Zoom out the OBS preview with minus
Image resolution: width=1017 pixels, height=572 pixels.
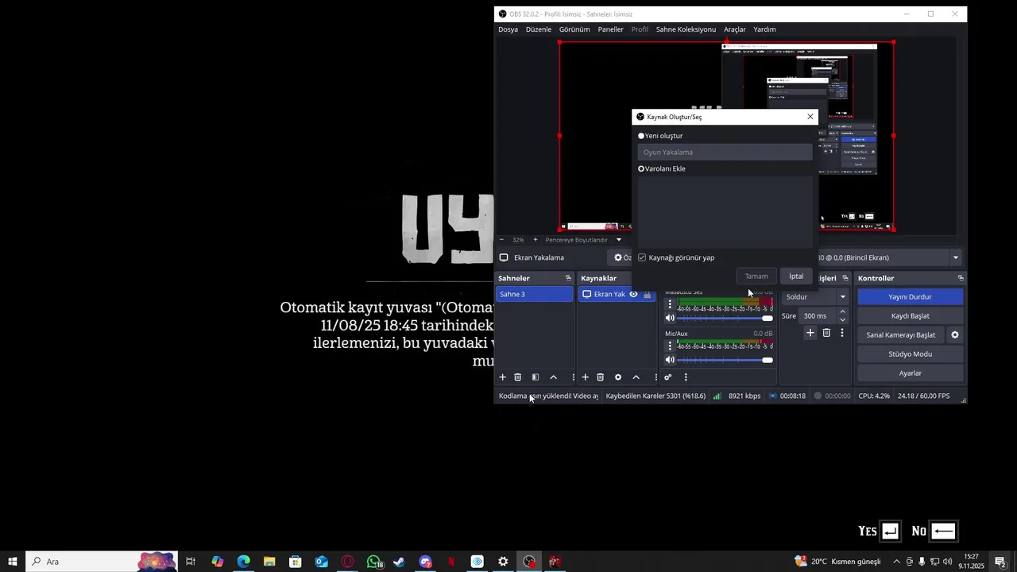(x=501, y=240)
